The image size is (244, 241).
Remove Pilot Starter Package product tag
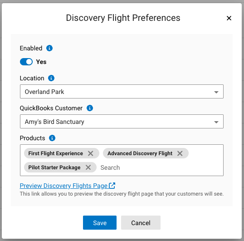tap(88, 167)
